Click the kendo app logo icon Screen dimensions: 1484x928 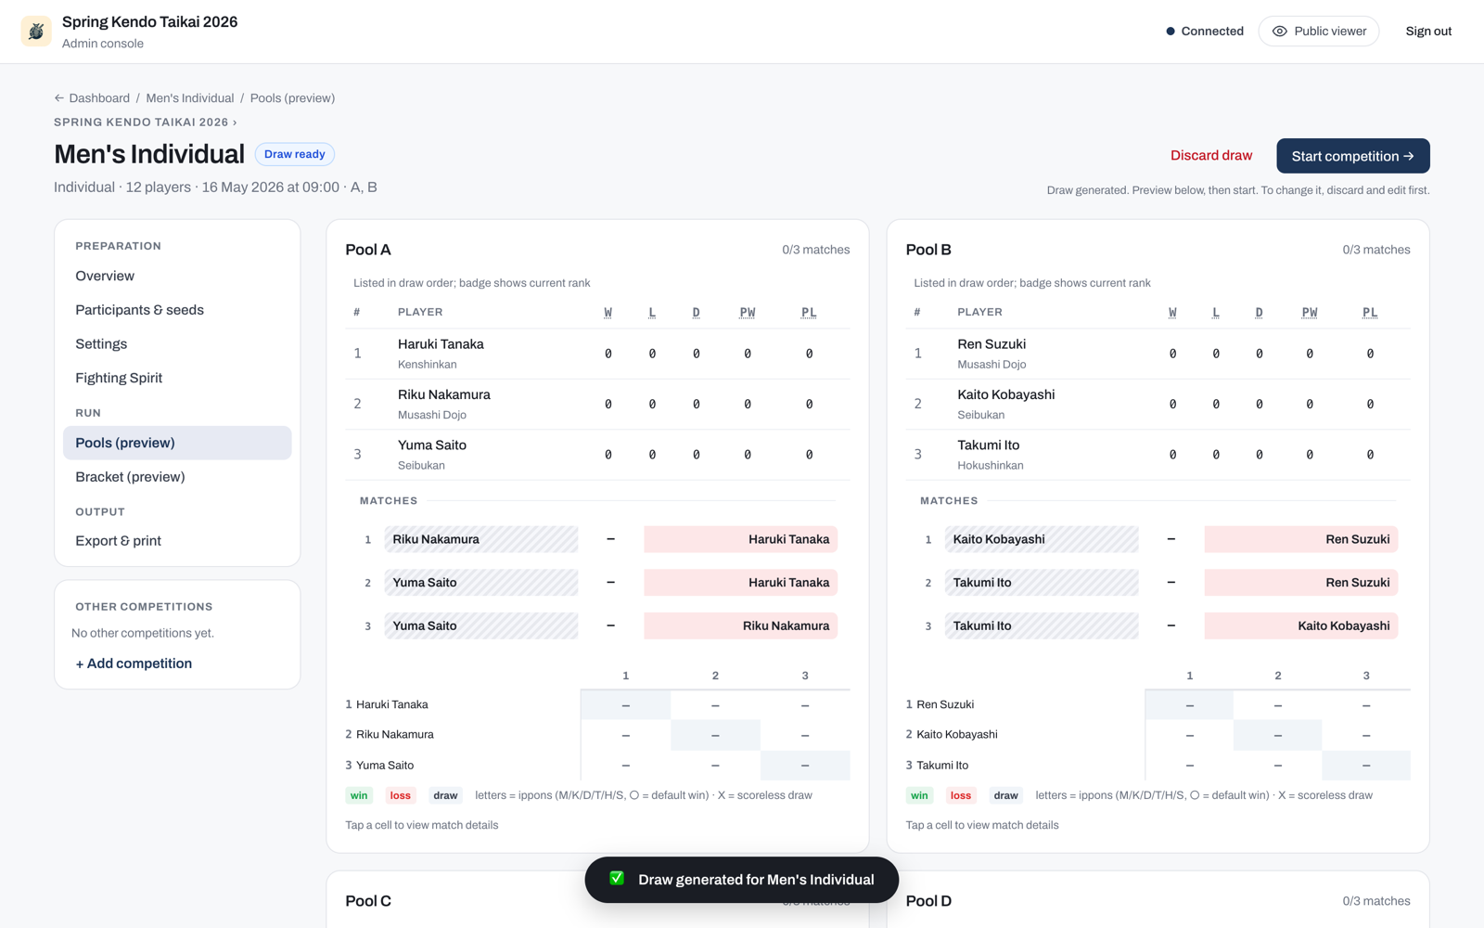coord(36,31)
